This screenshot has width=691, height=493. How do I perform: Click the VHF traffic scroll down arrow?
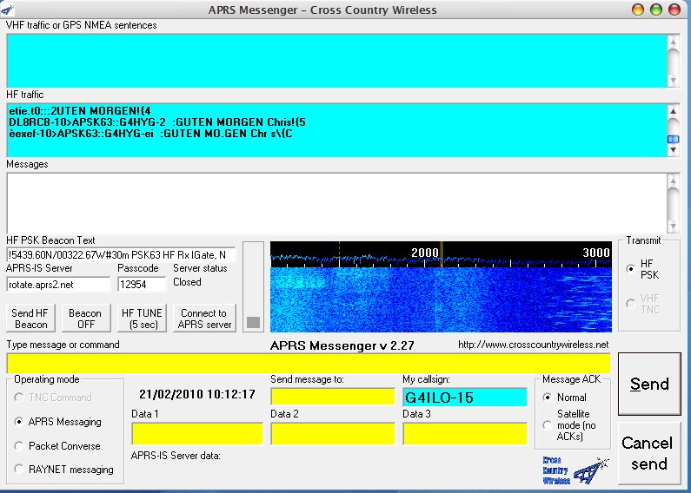[673, 81]
